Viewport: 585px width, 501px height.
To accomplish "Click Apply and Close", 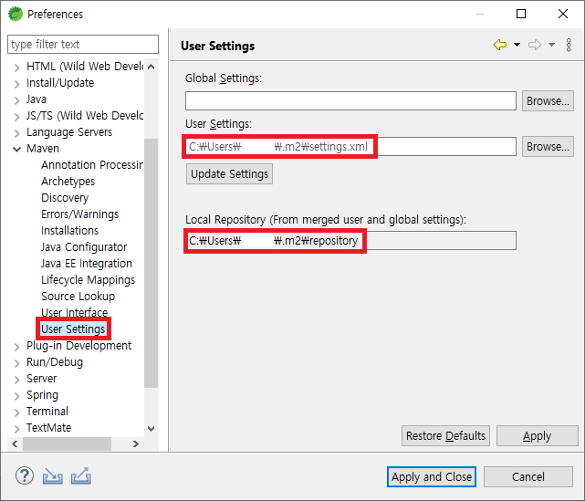I will (432, 476).
